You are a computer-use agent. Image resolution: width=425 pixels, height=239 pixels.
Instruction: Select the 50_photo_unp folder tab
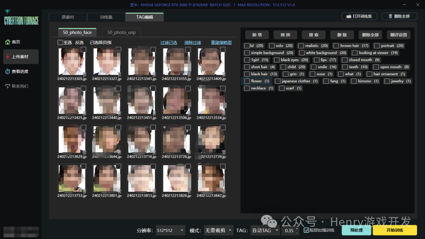pyautogui.click(x=122, y=32)
